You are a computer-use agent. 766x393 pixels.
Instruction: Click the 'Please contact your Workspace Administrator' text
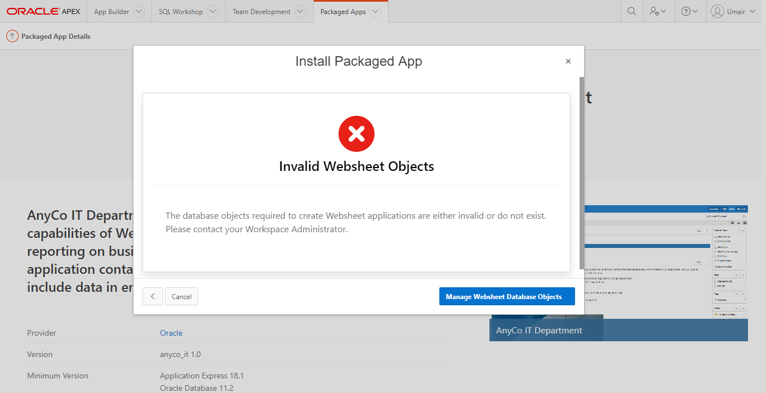pos(257,229)
